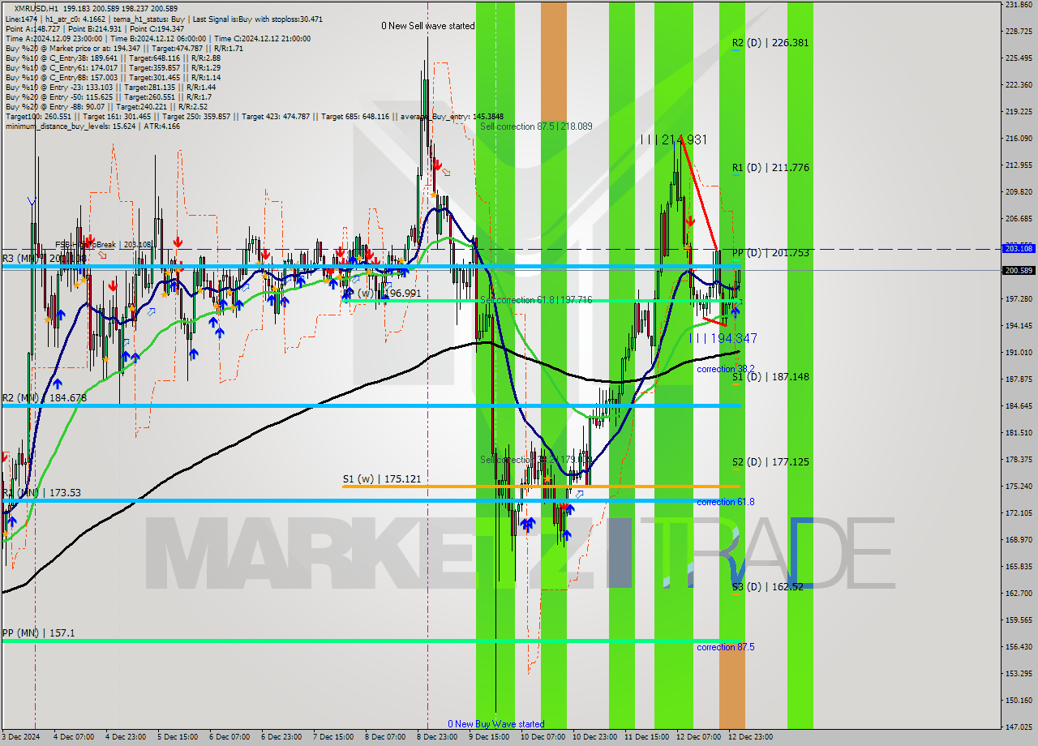Select the R2 (MN) | 184.678 level label
The width and height of the screenshot is (1038, 746).
coord(44,398)
